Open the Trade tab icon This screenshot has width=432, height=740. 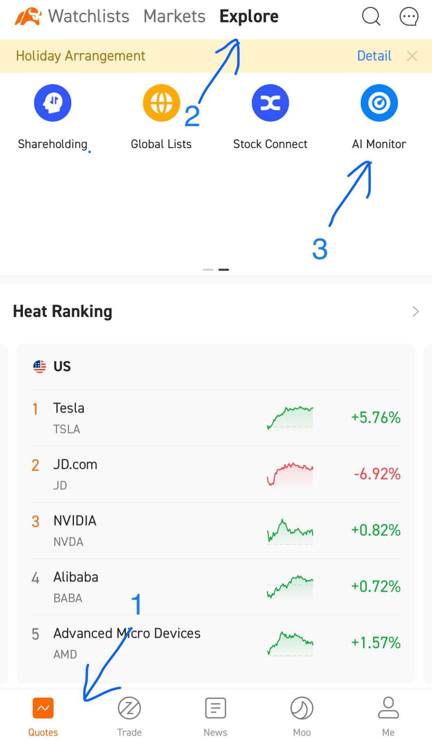129,709
